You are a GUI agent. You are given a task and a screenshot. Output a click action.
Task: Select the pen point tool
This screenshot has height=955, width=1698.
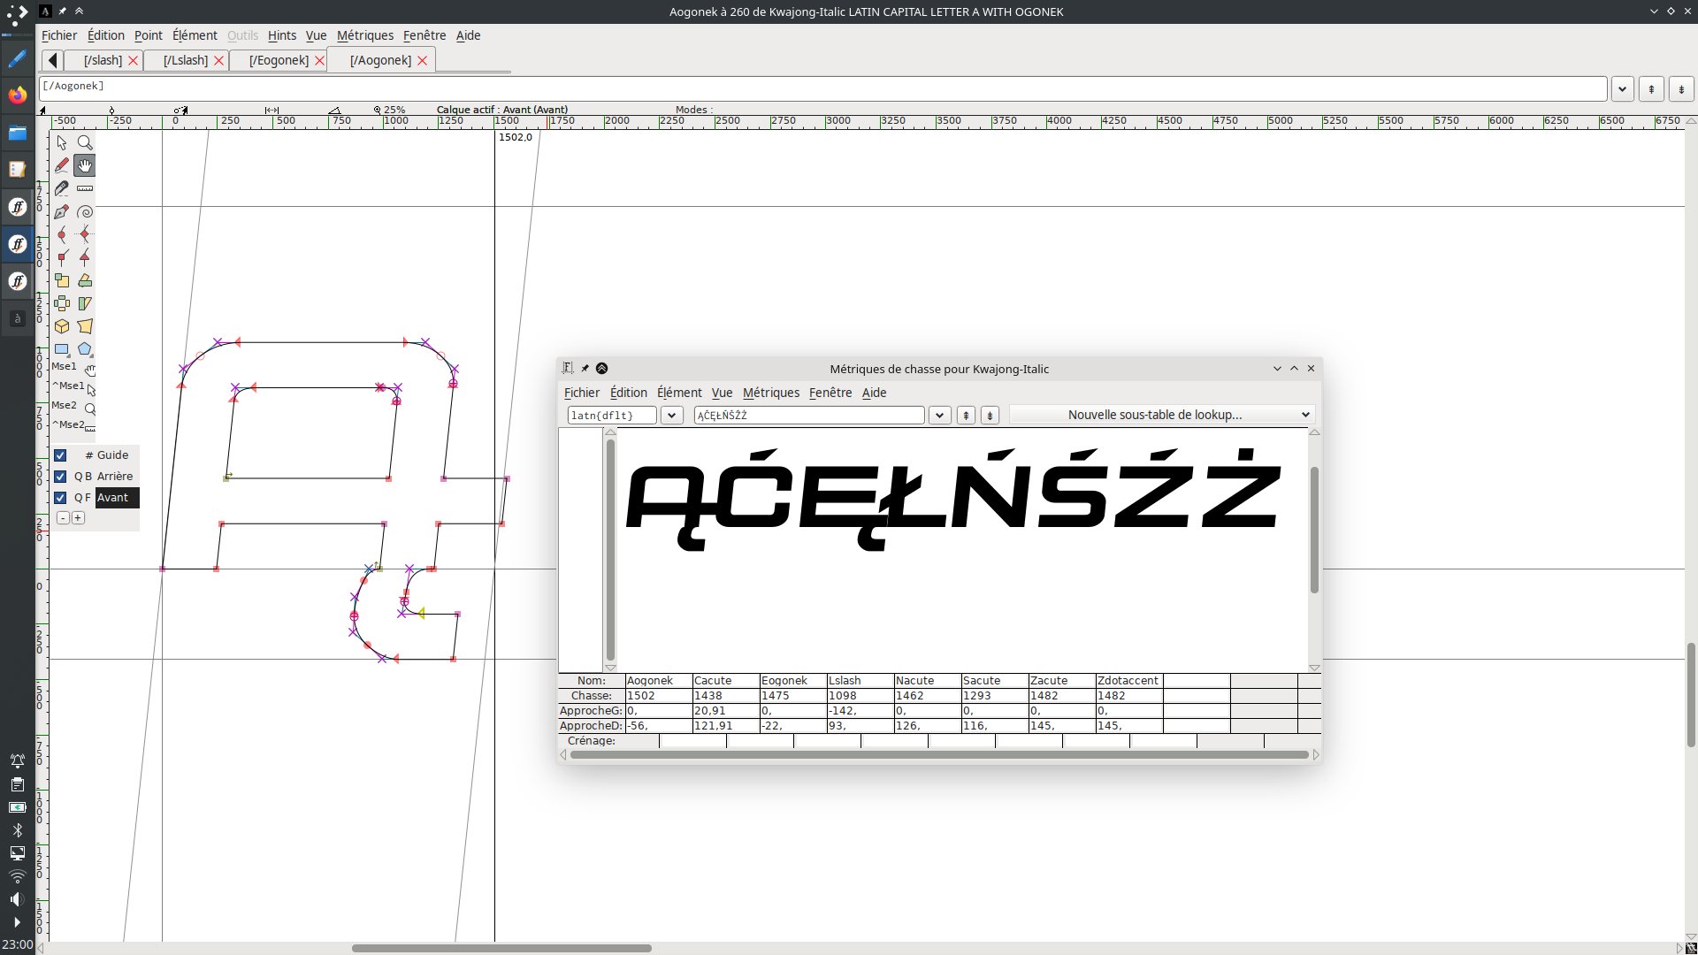point(62,211)
